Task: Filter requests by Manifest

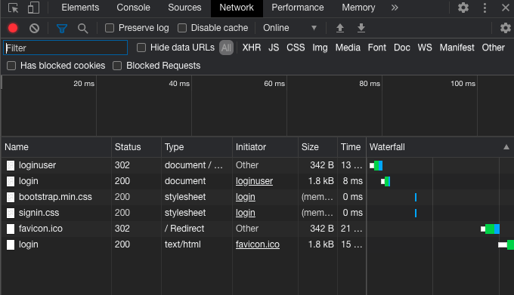Action: 457,48
